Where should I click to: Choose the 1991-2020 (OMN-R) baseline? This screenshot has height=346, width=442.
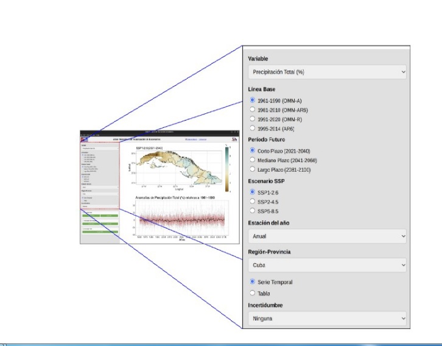(252, 119)
